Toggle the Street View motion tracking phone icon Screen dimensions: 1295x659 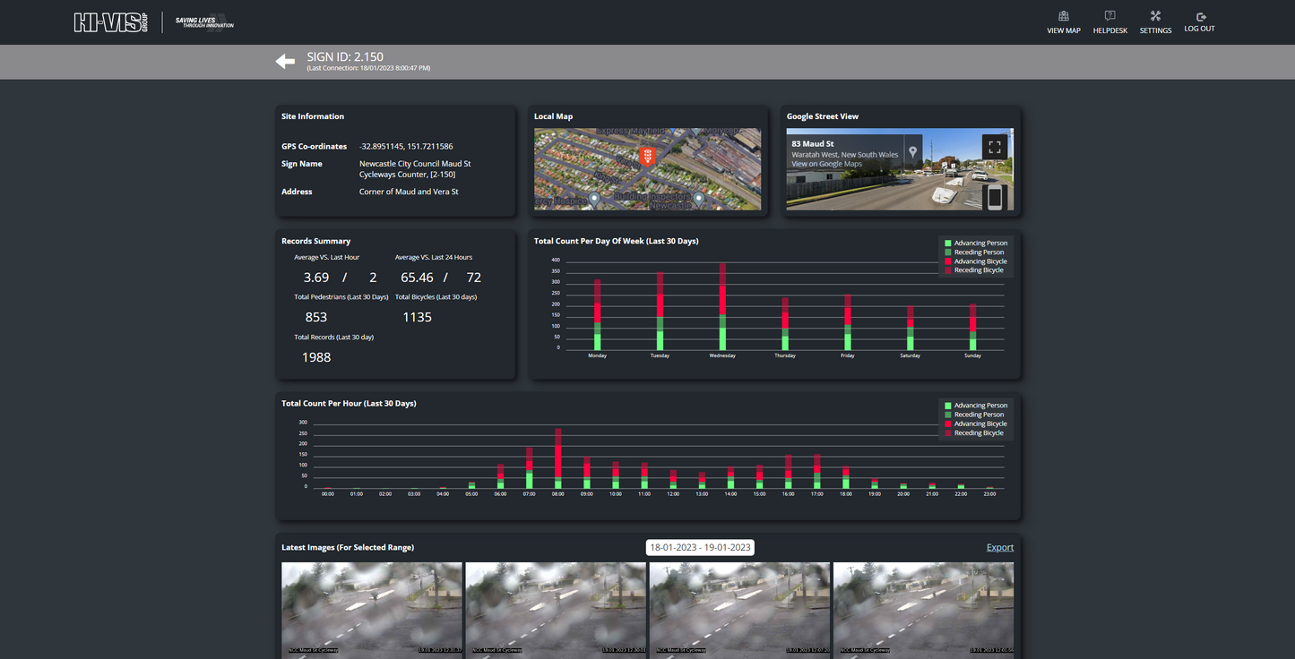(994, 196)
